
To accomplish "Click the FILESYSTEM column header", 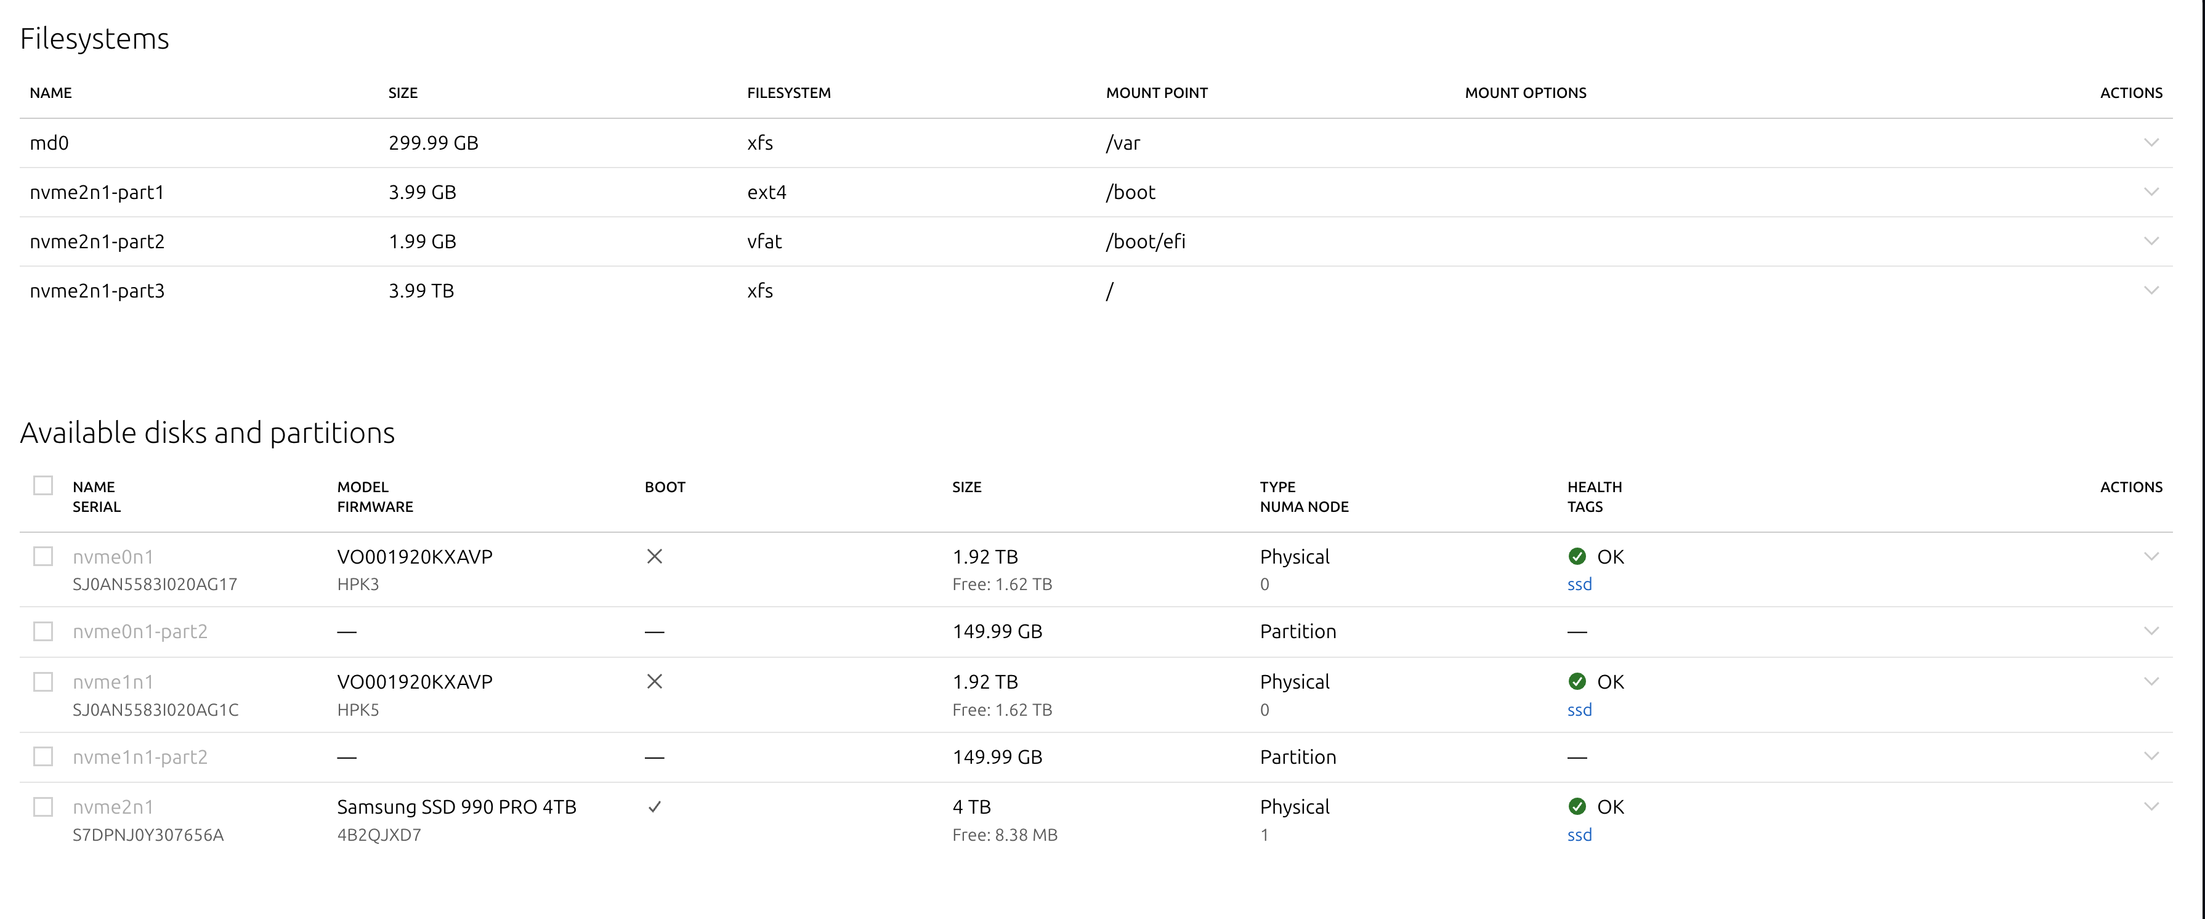I will coord(788,93).
